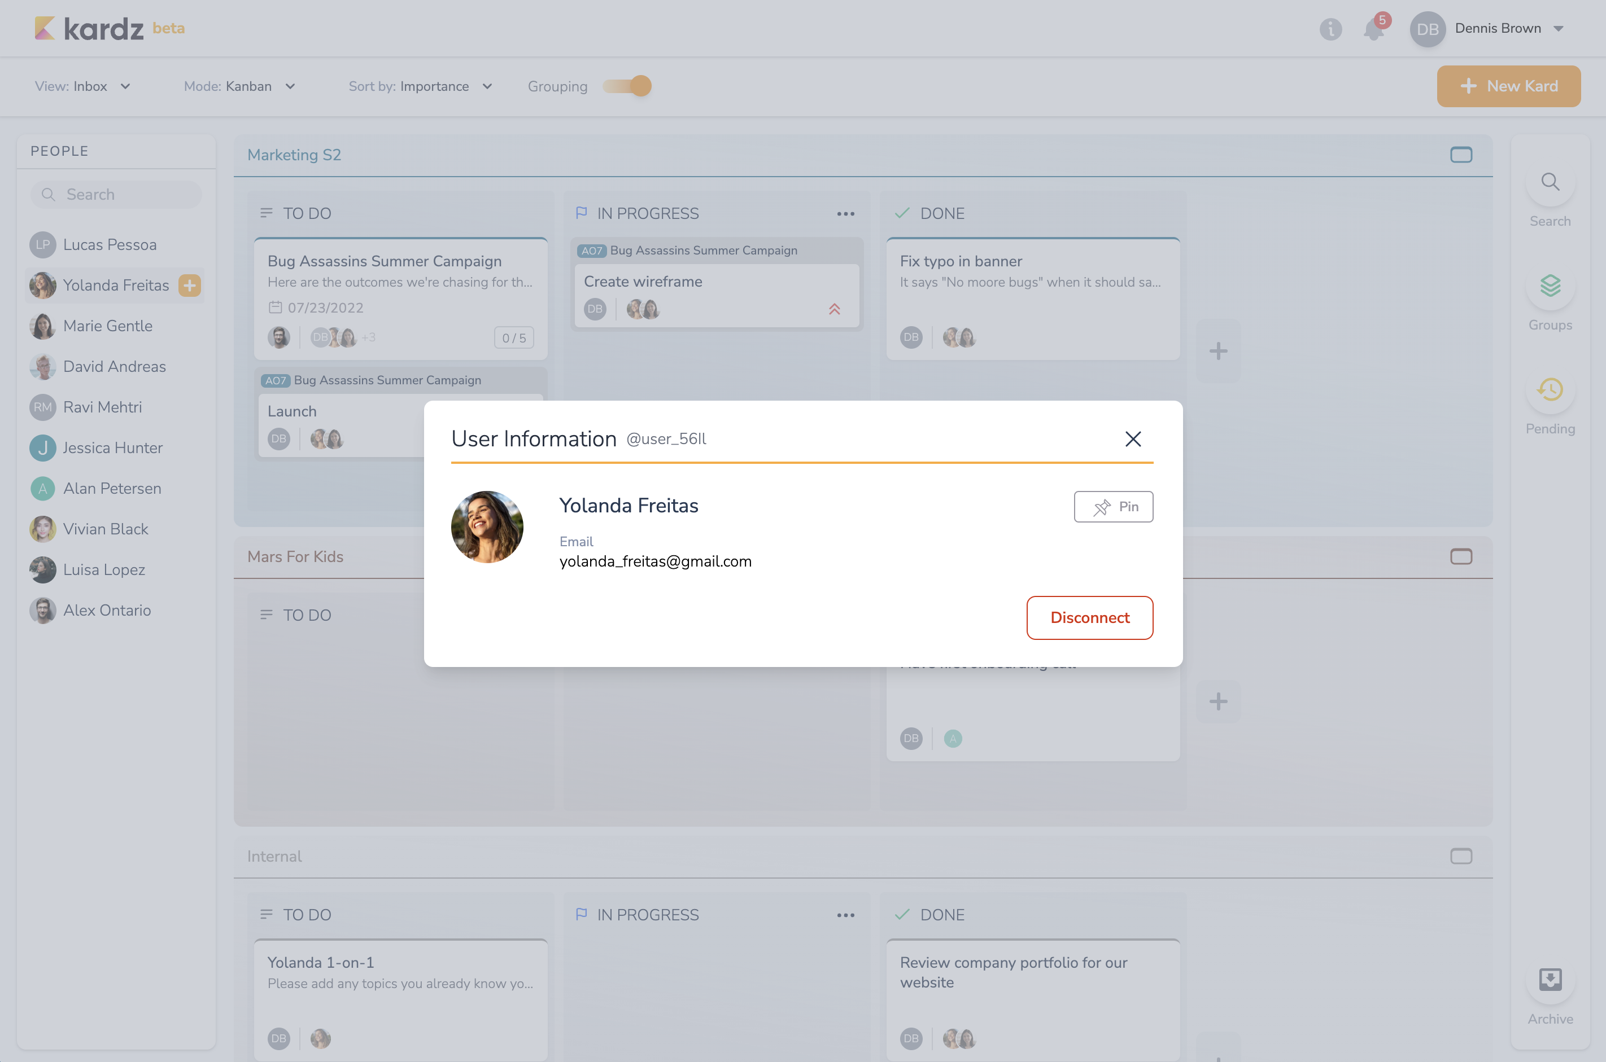Pin Yolanda Freitas
The image size is (1606, 1062).
point(1114,507)
